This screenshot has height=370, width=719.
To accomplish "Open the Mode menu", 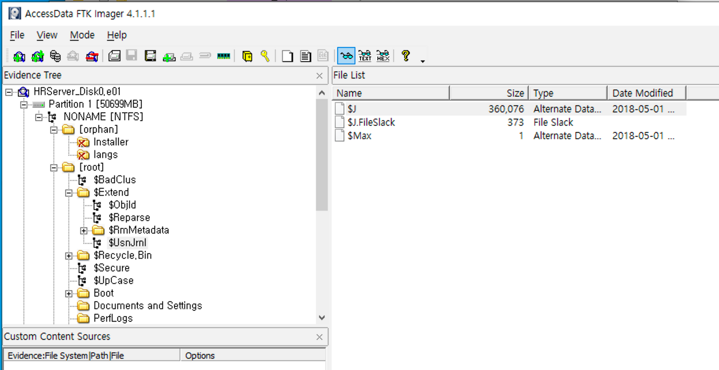I will (82, 35).
